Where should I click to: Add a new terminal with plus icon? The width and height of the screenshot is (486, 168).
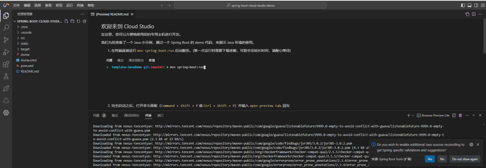pos(409,115)
